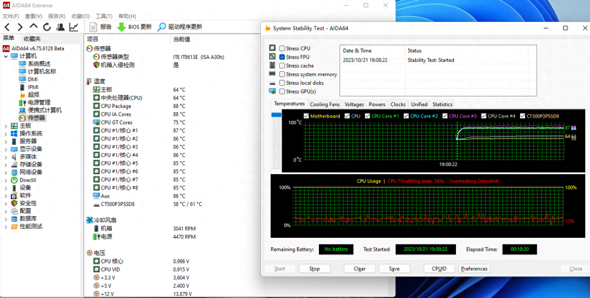Screen dimensions: 590x298
Task: Switch to the Cooling Fans tab
Action: pos(325,104)
